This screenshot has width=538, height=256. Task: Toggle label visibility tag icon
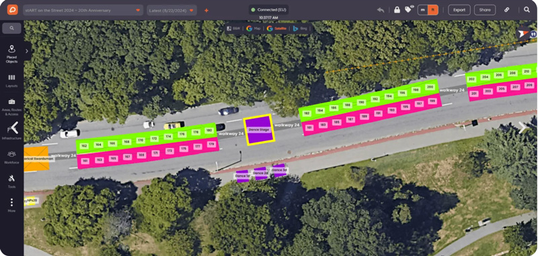pos(408,9)
